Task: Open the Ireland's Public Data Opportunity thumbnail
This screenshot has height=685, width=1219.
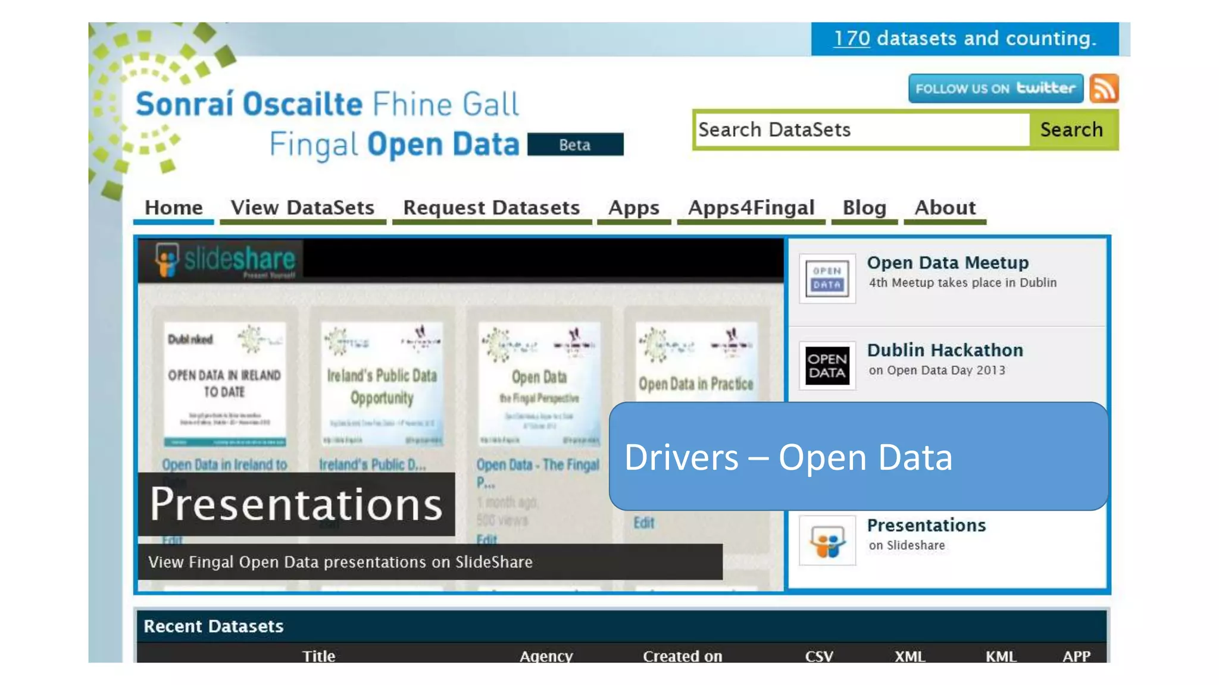Action: pos(382,385)
